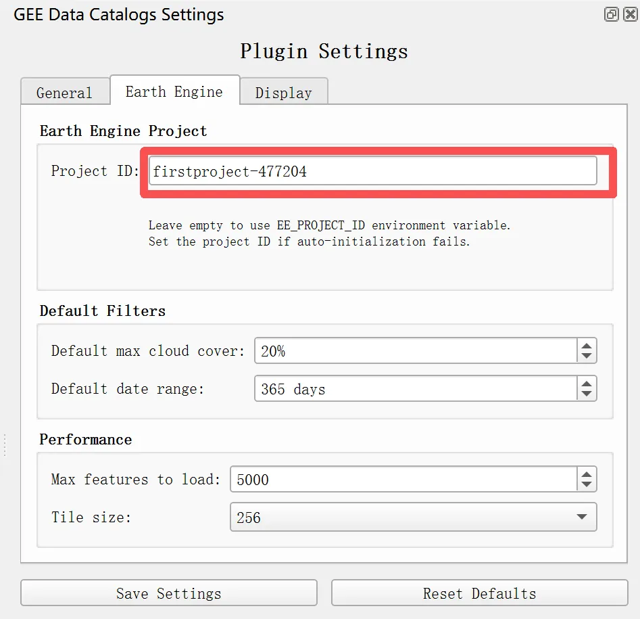This screenshot has width=640, height=619.
Task: Click Save Settings button
Action: coord(168,593)
